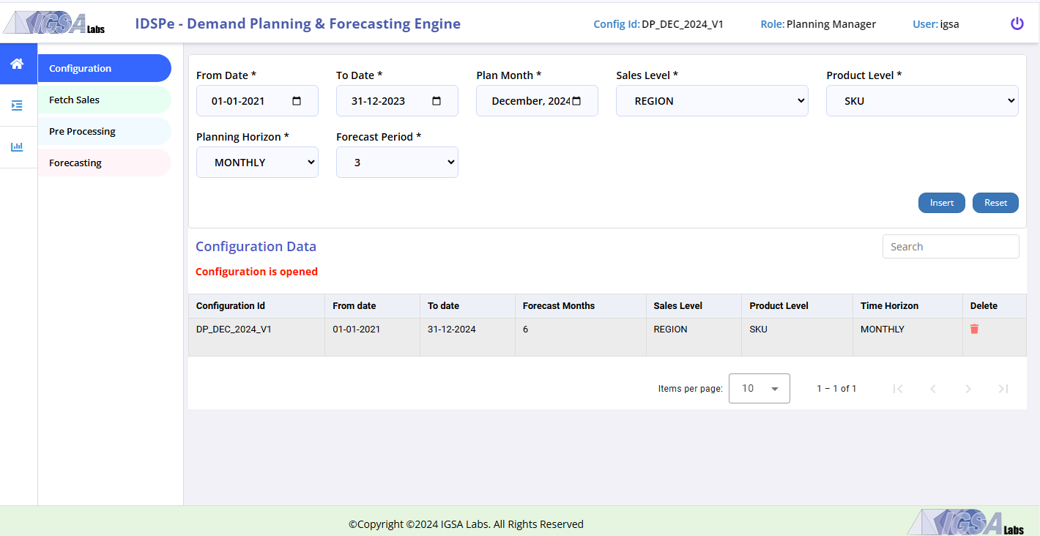This screenshot has width=1040, height=536.
Task: Delete the DP_DEC_2024_V1 configuration via trash icon
Action: point(974,330)
